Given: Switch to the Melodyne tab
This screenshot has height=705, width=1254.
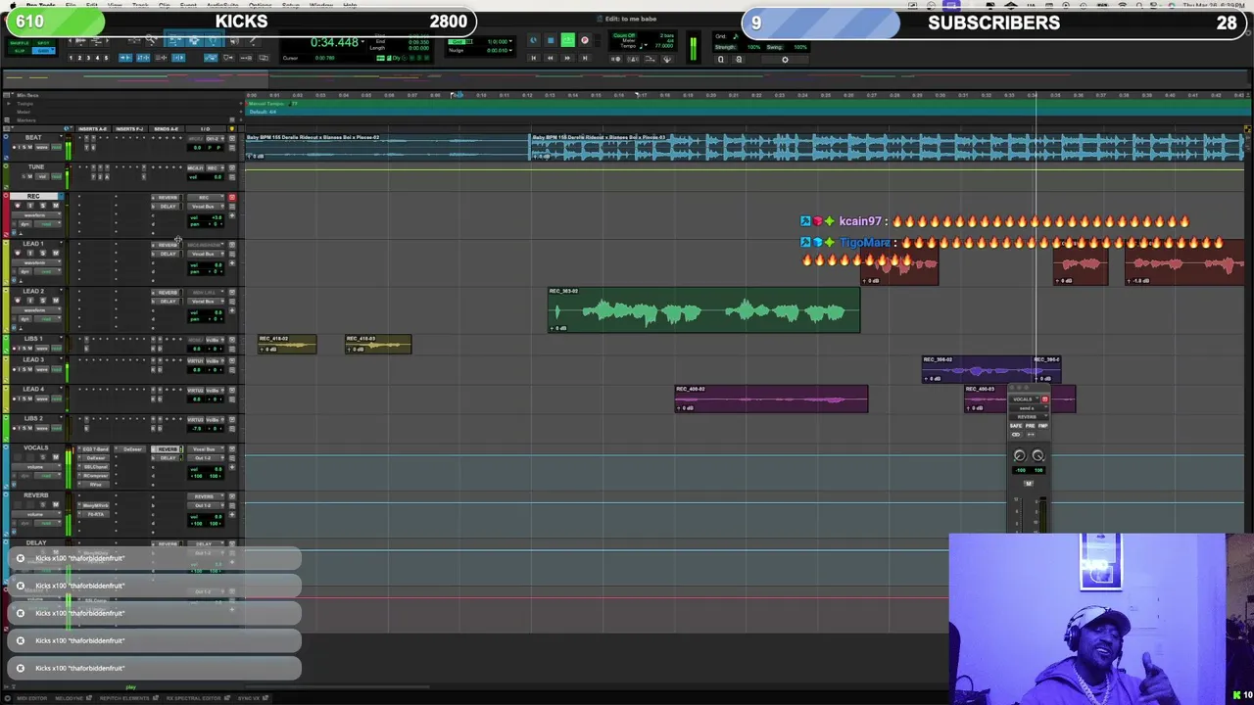Looking at the screenshot, I should click(69, 698).
